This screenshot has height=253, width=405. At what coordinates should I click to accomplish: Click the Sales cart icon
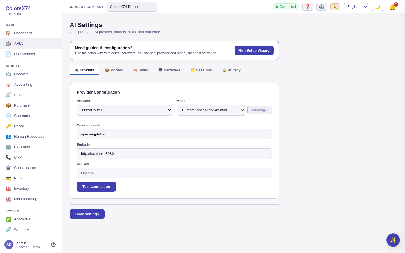pyautogui.click(x=8, y=95)
